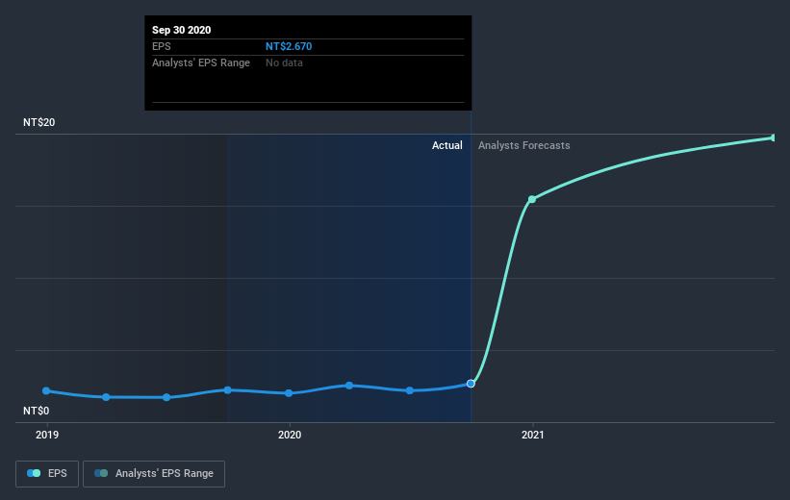Image resolution: width=790 pixels, height=500 pixels.
Task: Click the Analysts' EPS Range color icon
Action: [101, 473]
